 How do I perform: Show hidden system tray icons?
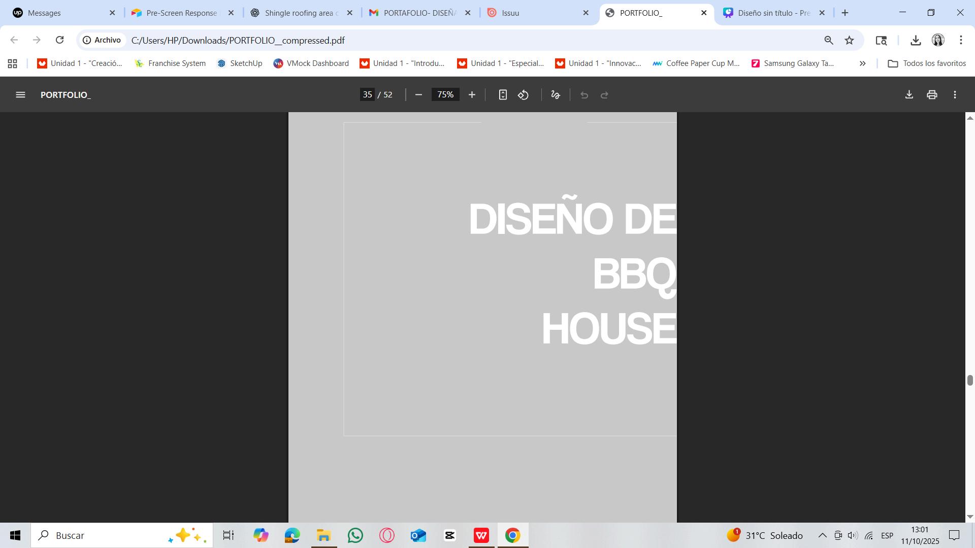(822, 535)
